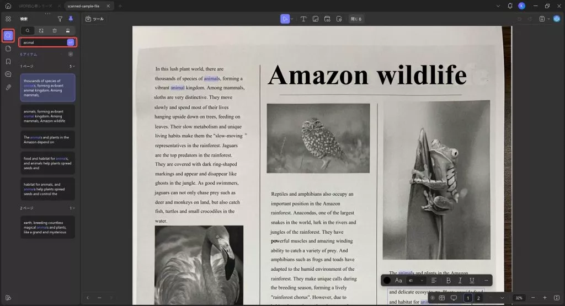Open the bookmarks panel icon
This screenshot has width=565, height=306.
coord(8,62)
